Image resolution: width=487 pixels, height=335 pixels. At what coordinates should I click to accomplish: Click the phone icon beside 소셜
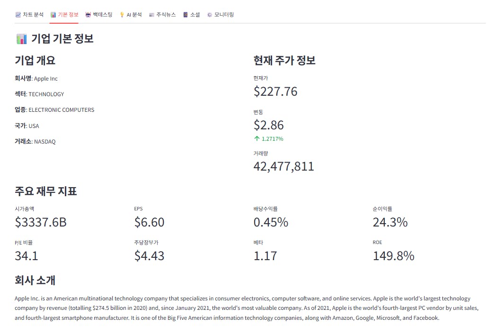[186, 15]
